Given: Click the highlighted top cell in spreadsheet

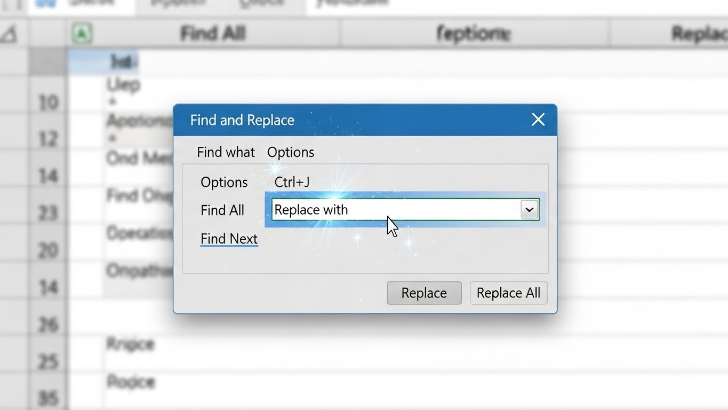Looking at the screenshot, I should pos(122,62).
